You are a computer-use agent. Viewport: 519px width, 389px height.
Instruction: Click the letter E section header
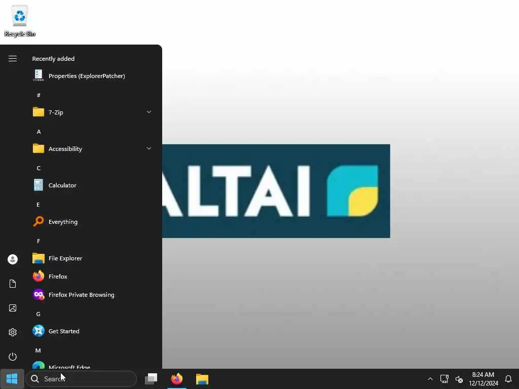39,205
